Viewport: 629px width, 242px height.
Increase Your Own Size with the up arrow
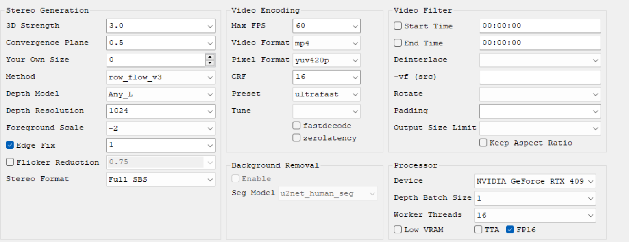coord(210,57)
